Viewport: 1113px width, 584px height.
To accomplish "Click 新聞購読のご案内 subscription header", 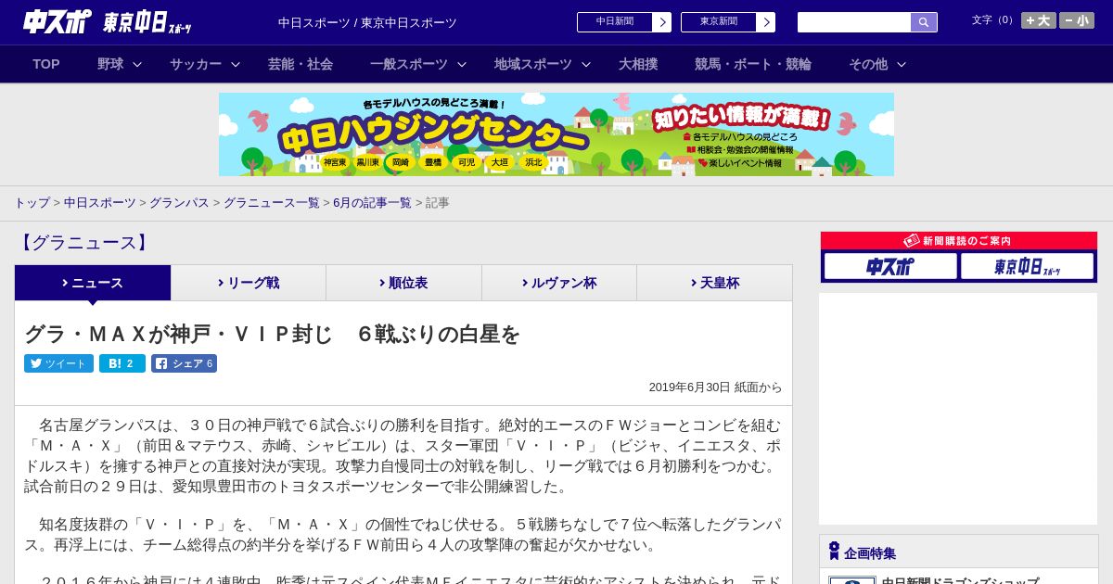I will pos(959,241).
